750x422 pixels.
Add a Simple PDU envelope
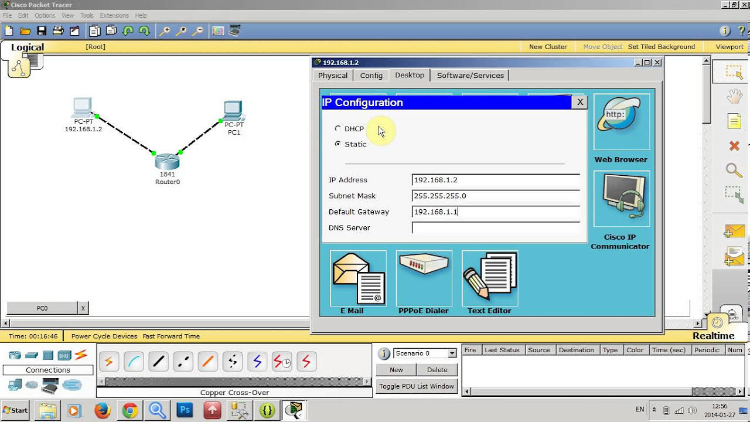click(x=734, y=231)
